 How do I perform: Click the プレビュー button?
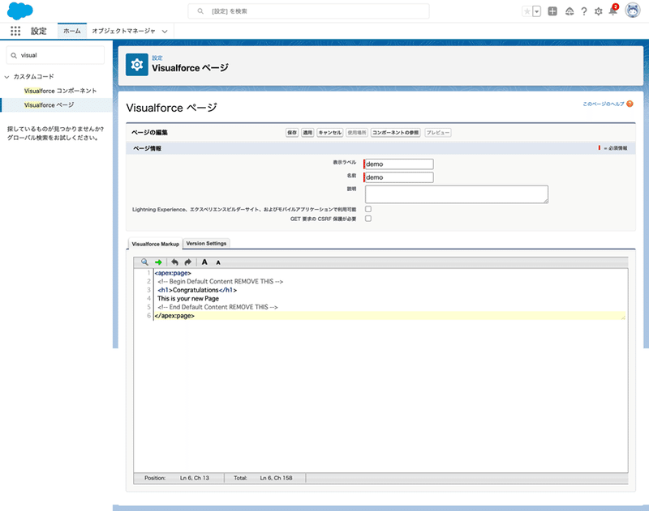438,133
